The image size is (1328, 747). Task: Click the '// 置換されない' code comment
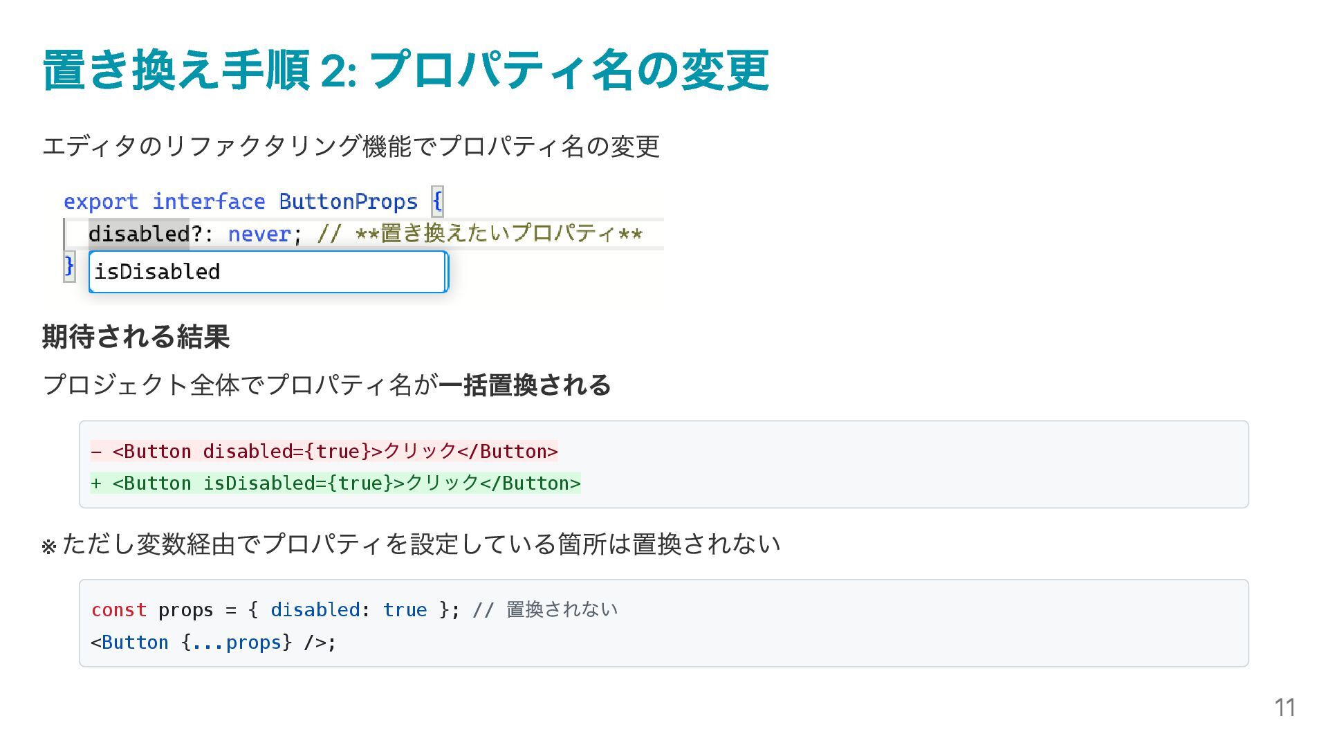tap(545, 609)
